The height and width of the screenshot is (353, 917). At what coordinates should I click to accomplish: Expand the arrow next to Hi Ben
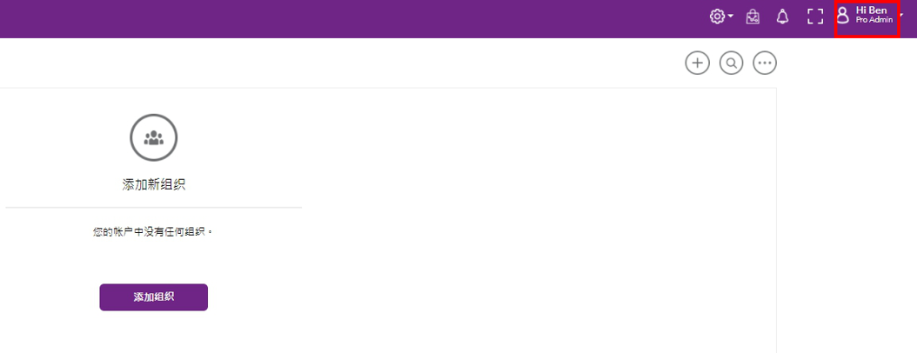pos(902,16)
